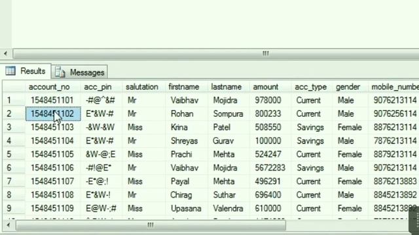Click the acc_type column header

(312, 87)
